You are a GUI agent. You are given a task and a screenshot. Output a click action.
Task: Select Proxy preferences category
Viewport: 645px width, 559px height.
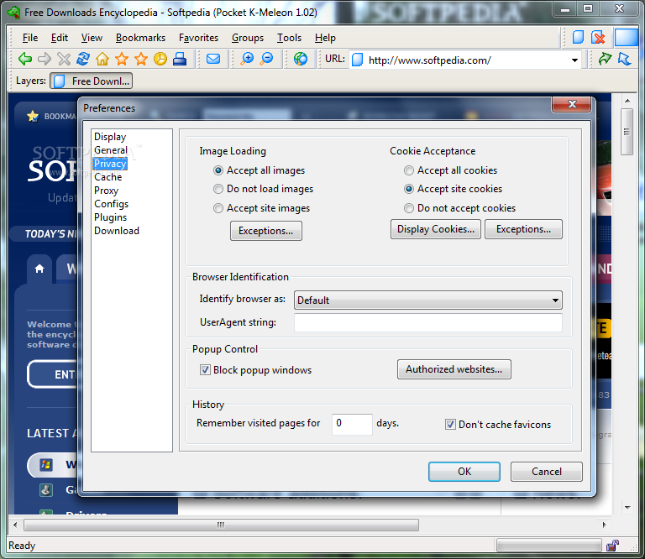point(106,191)
